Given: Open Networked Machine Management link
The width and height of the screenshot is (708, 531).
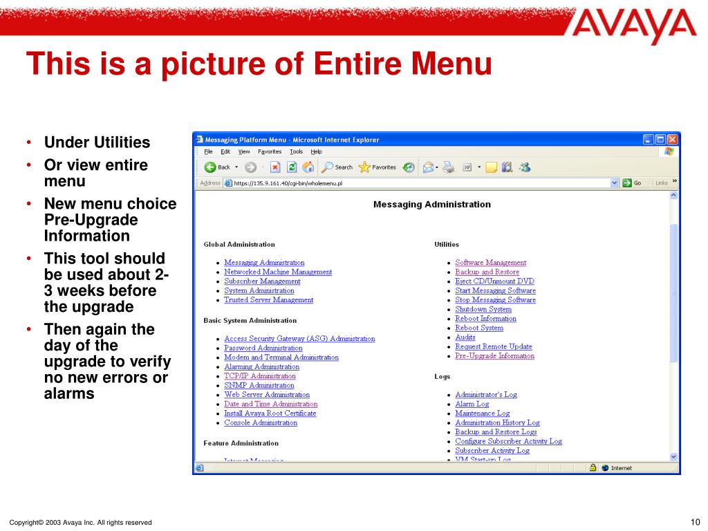Looking at the screenshot, I should click(x=278, y=272).
